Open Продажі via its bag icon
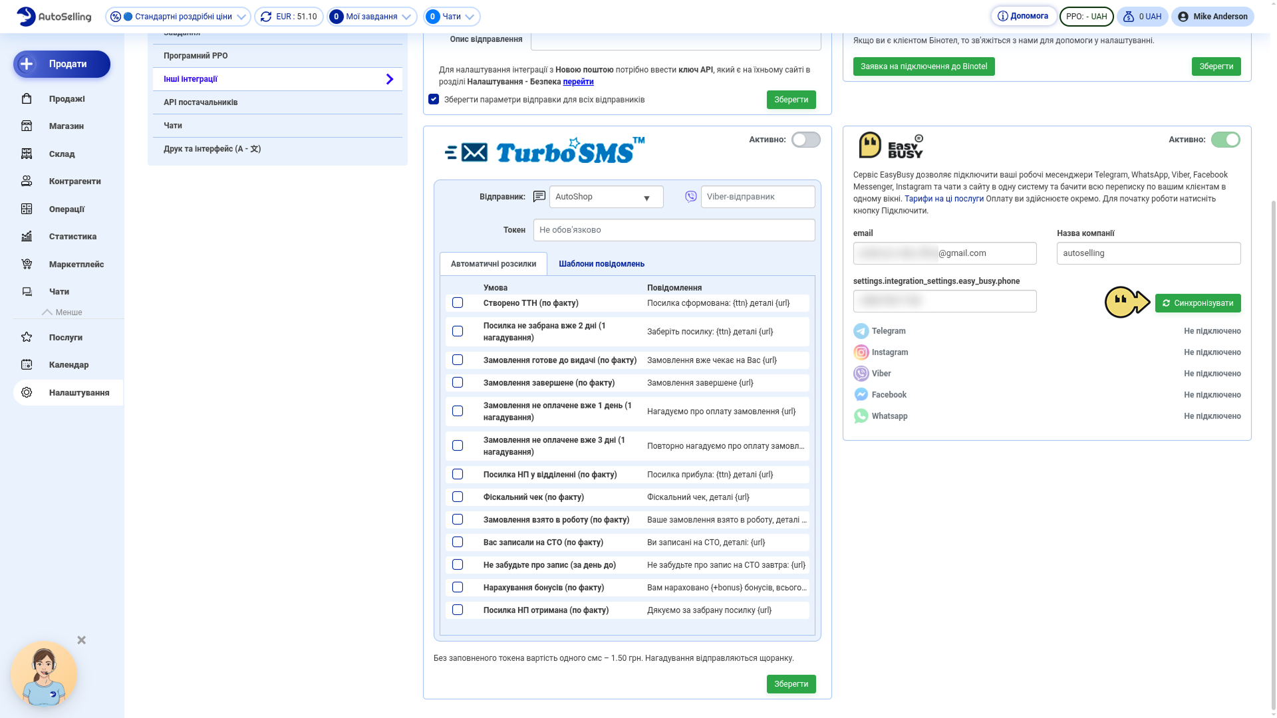1277x718 pixels. pos(27,98)
